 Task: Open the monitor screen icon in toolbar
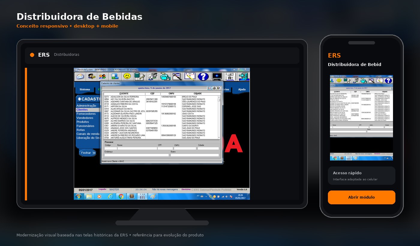point(217,76)
